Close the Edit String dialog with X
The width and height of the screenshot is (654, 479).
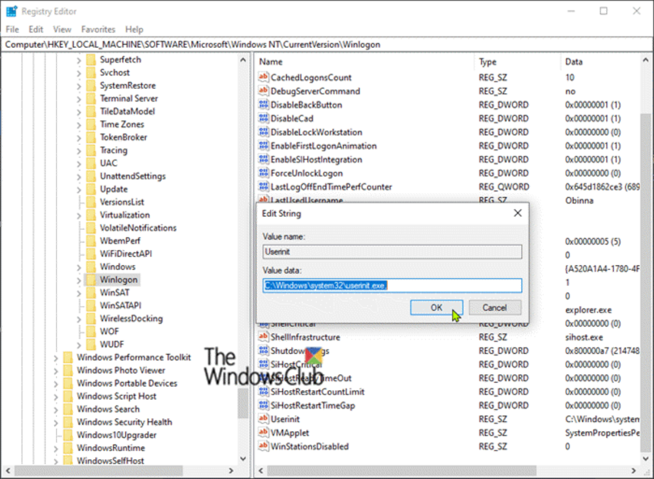[x=517, y=213]
